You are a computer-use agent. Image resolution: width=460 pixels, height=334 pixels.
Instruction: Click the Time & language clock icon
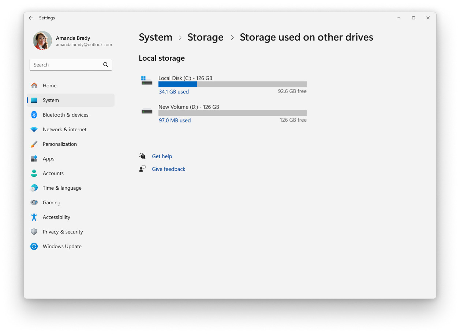pos(34,188)
